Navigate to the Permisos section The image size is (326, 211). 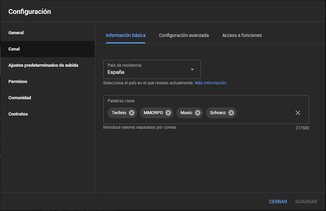[x=18, y=82]
